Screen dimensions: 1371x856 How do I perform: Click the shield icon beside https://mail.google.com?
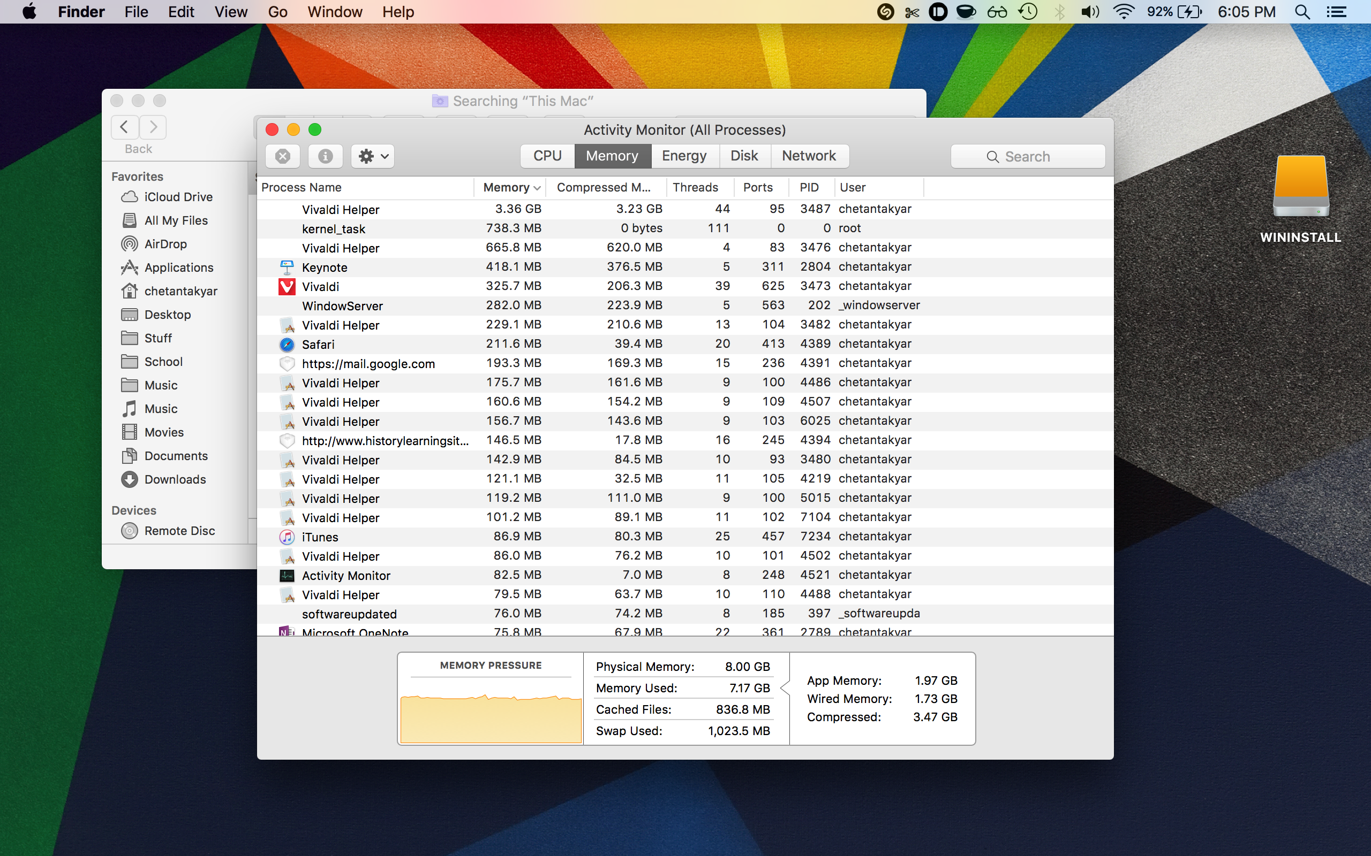287,363
